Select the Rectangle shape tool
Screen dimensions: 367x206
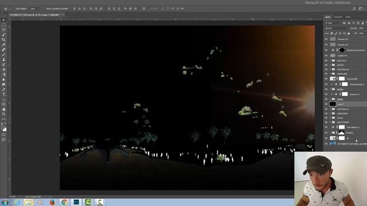[x=3, y=104]
